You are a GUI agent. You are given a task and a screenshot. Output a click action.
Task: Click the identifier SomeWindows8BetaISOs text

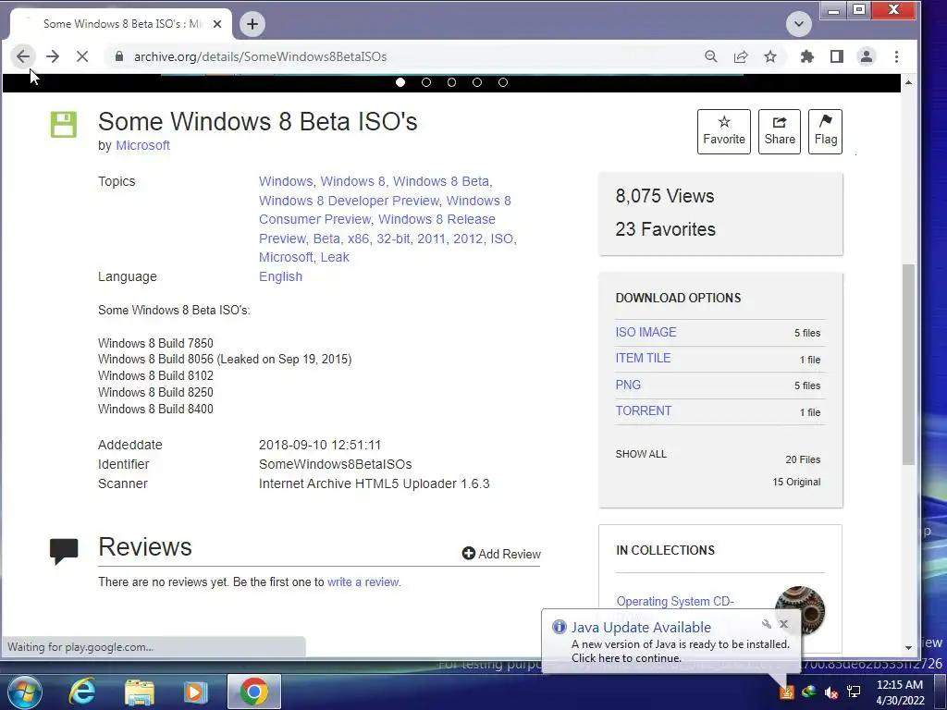(335, 464)
